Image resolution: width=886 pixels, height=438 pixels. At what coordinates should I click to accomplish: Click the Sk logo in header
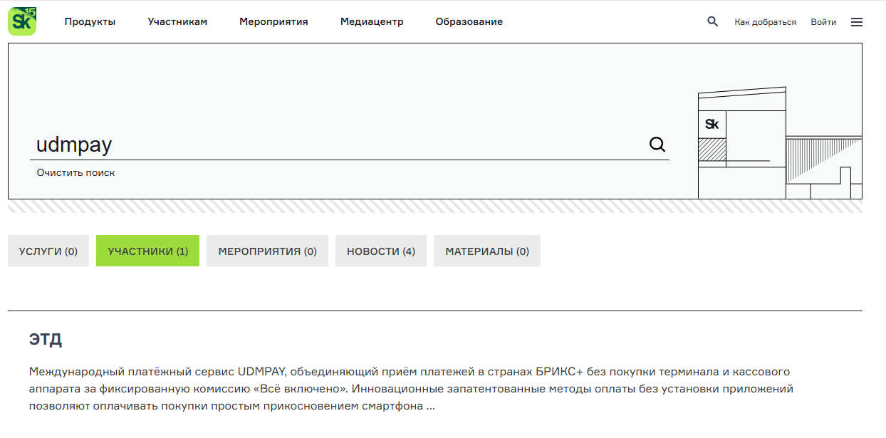click(x=22, y=21)
